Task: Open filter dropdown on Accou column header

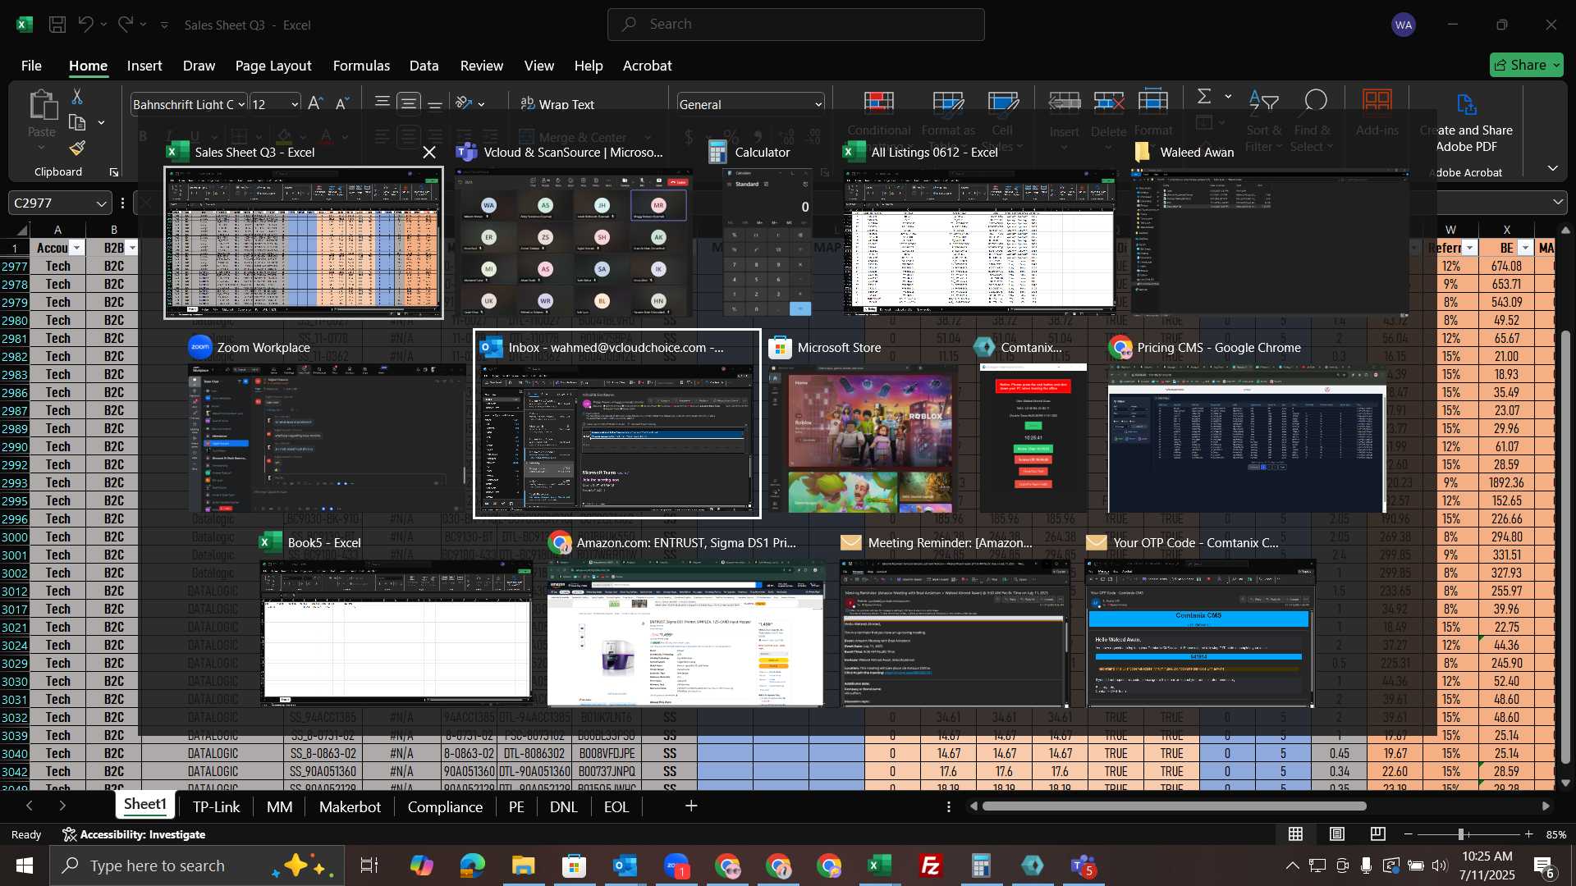Action: [76, 248]
